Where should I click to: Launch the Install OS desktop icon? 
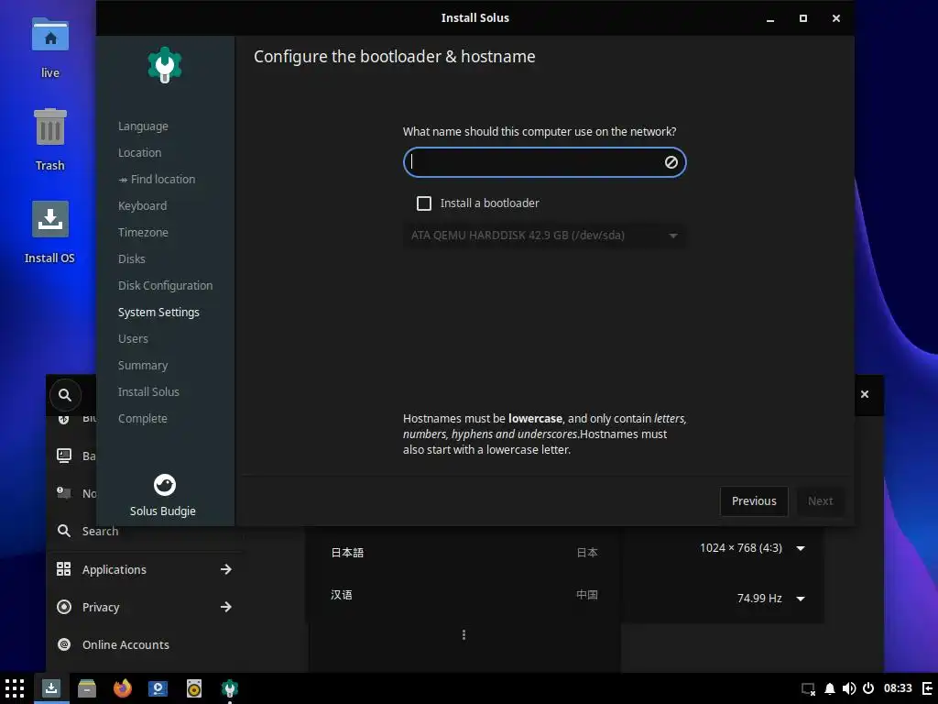(x=50, y=219)
